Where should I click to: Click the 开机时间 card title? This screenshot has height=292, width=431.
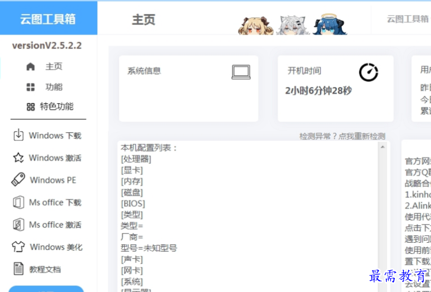pos(304,71)
